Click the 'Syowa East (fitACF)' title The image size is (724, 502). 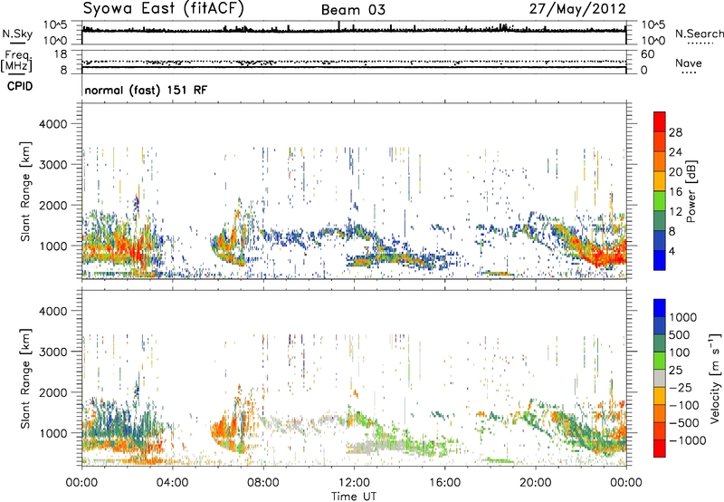[x=163, y=8]
